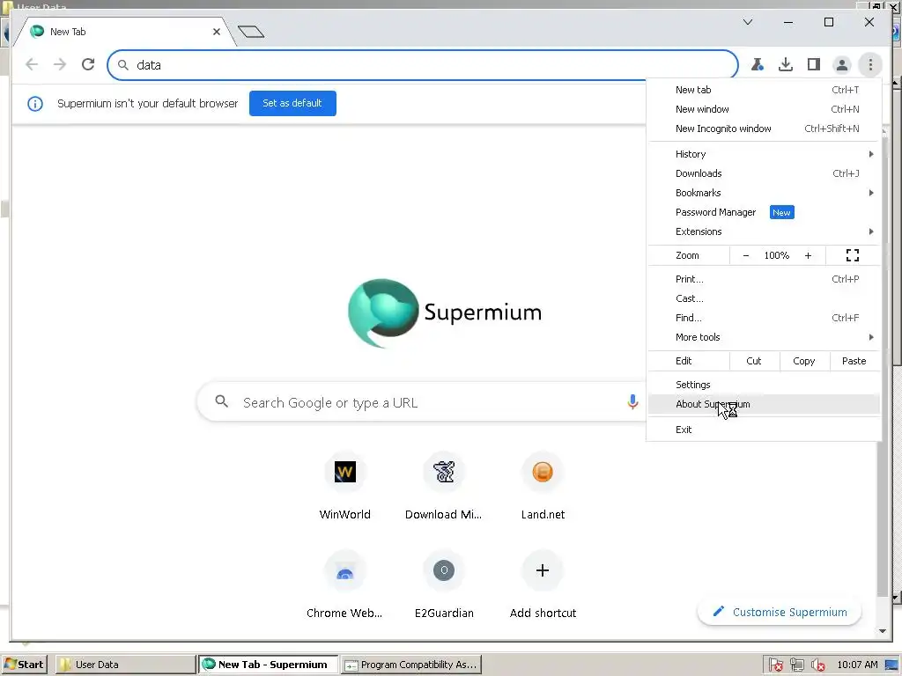Toggle the side panel icon

click(813, 64)
